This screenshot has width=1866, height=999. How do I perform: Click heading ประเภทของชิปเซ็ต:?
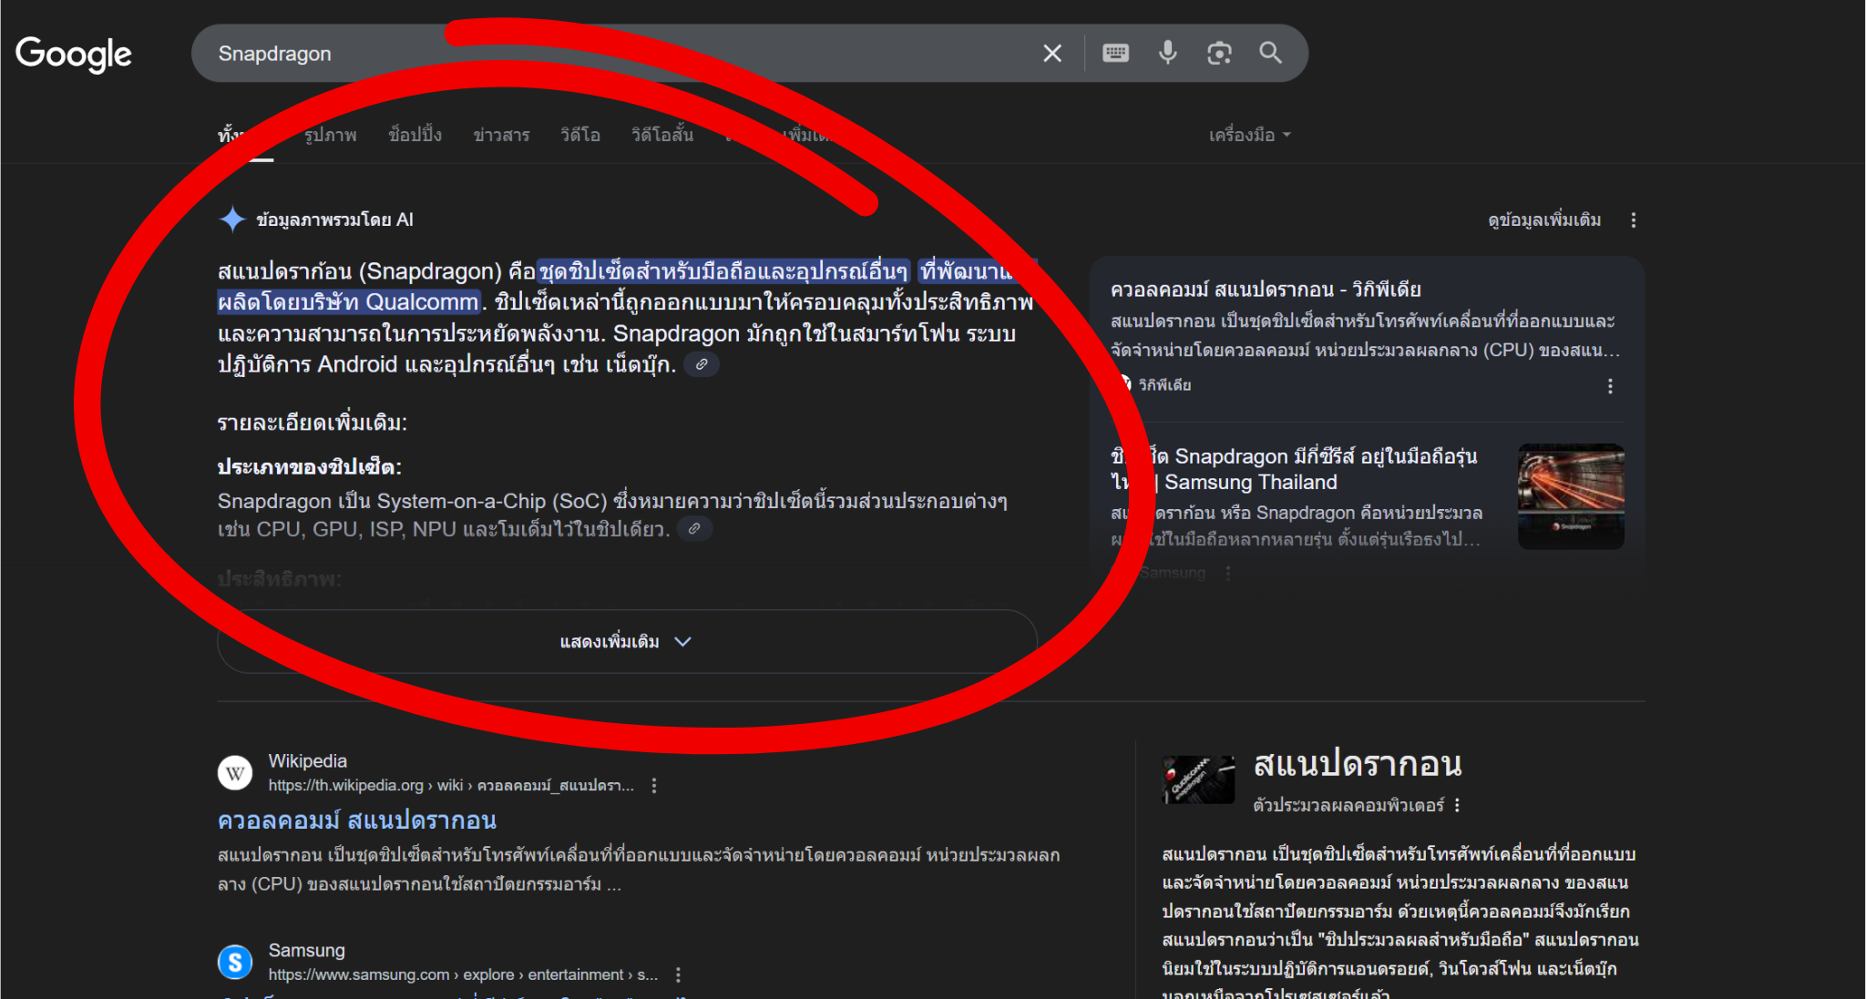[309, 467]
